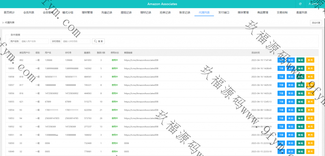325x156 pixels.
Task: Disable agent 10053 using 禁用 button
Action: pyautogui.click(x=310, y=118)
